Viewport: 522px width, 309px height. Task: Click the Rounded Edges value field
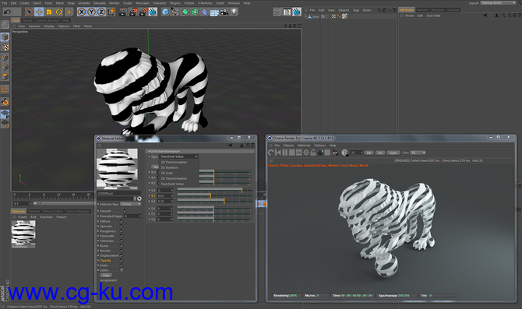[133, 216]
